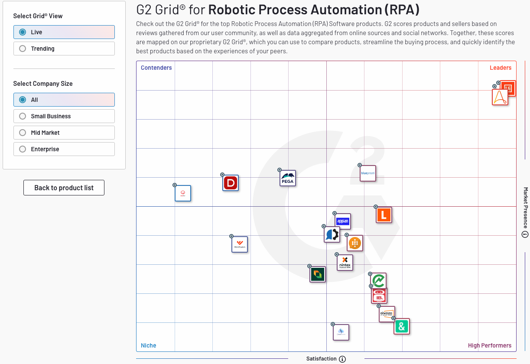The width and height of the screenshot is (530, 364).
Task: Open the gear and speech bubble logo
Action: [332, 234]
